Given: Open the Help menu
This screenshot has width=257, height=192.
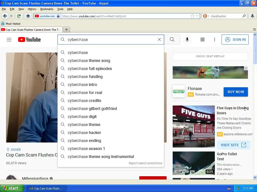Looking at the screenshot, I should 70,9.
